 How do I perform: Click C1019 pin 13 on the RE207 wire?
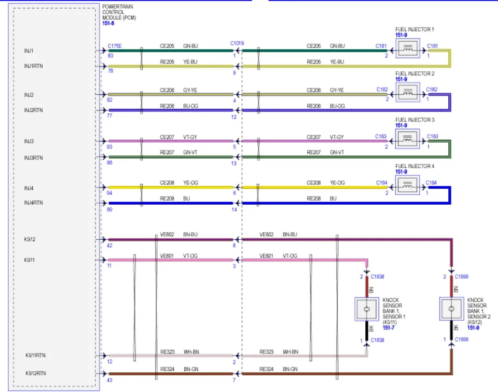coord(234,163)
